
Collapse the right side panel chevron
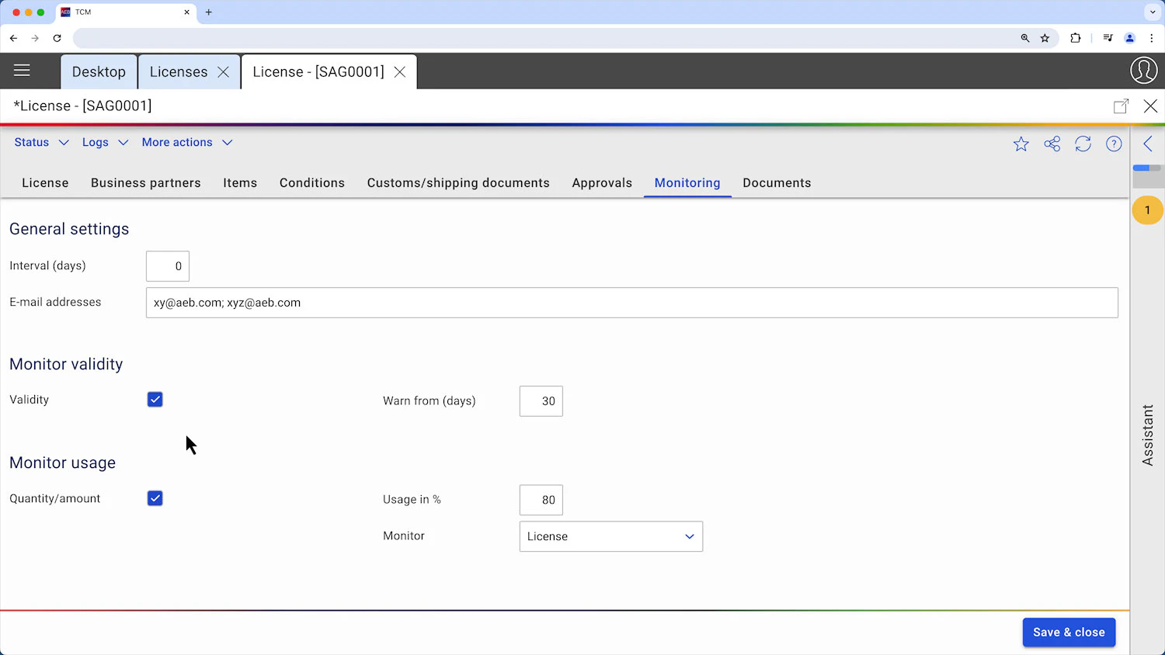(x=1149, y=144)
